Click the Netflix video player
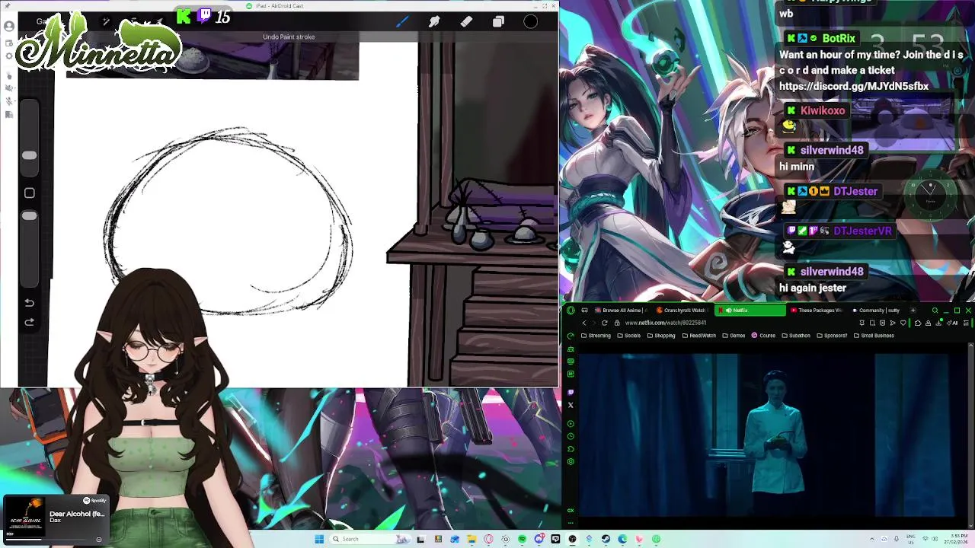 (768, 434)
